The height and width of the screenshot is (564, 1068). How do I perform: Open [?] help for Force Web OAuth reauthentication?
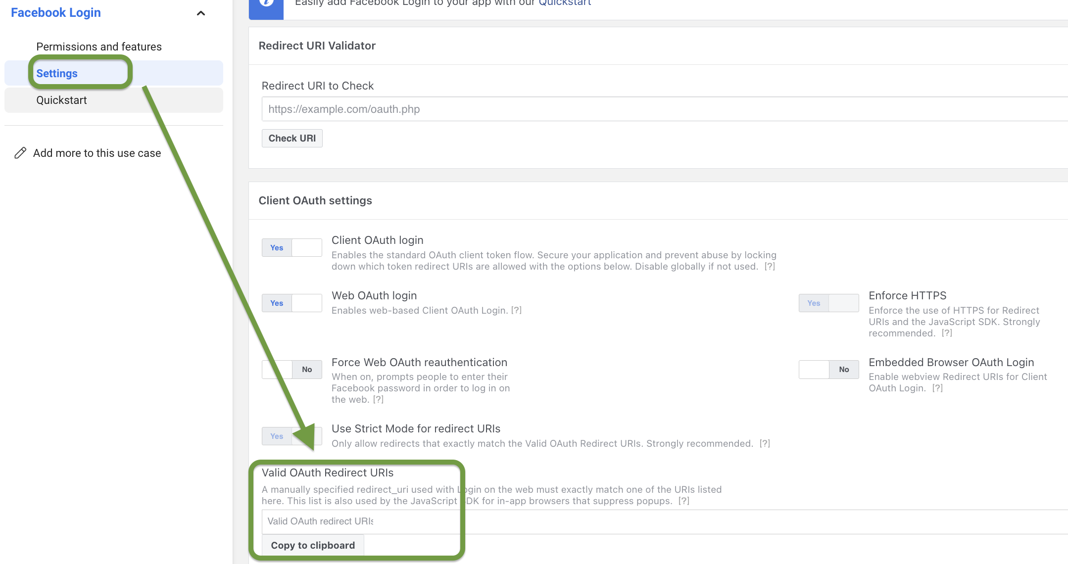click(378, 399)
